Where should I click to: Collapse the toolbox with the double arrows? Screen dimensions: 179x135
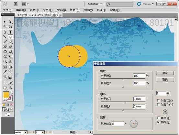pos(3,14)
